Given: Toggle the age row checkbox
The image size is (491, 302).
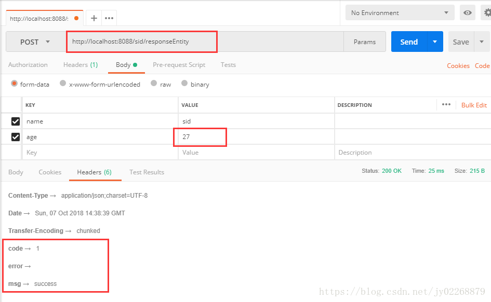Looking at the screenshot, I should [x=16, y=137].
